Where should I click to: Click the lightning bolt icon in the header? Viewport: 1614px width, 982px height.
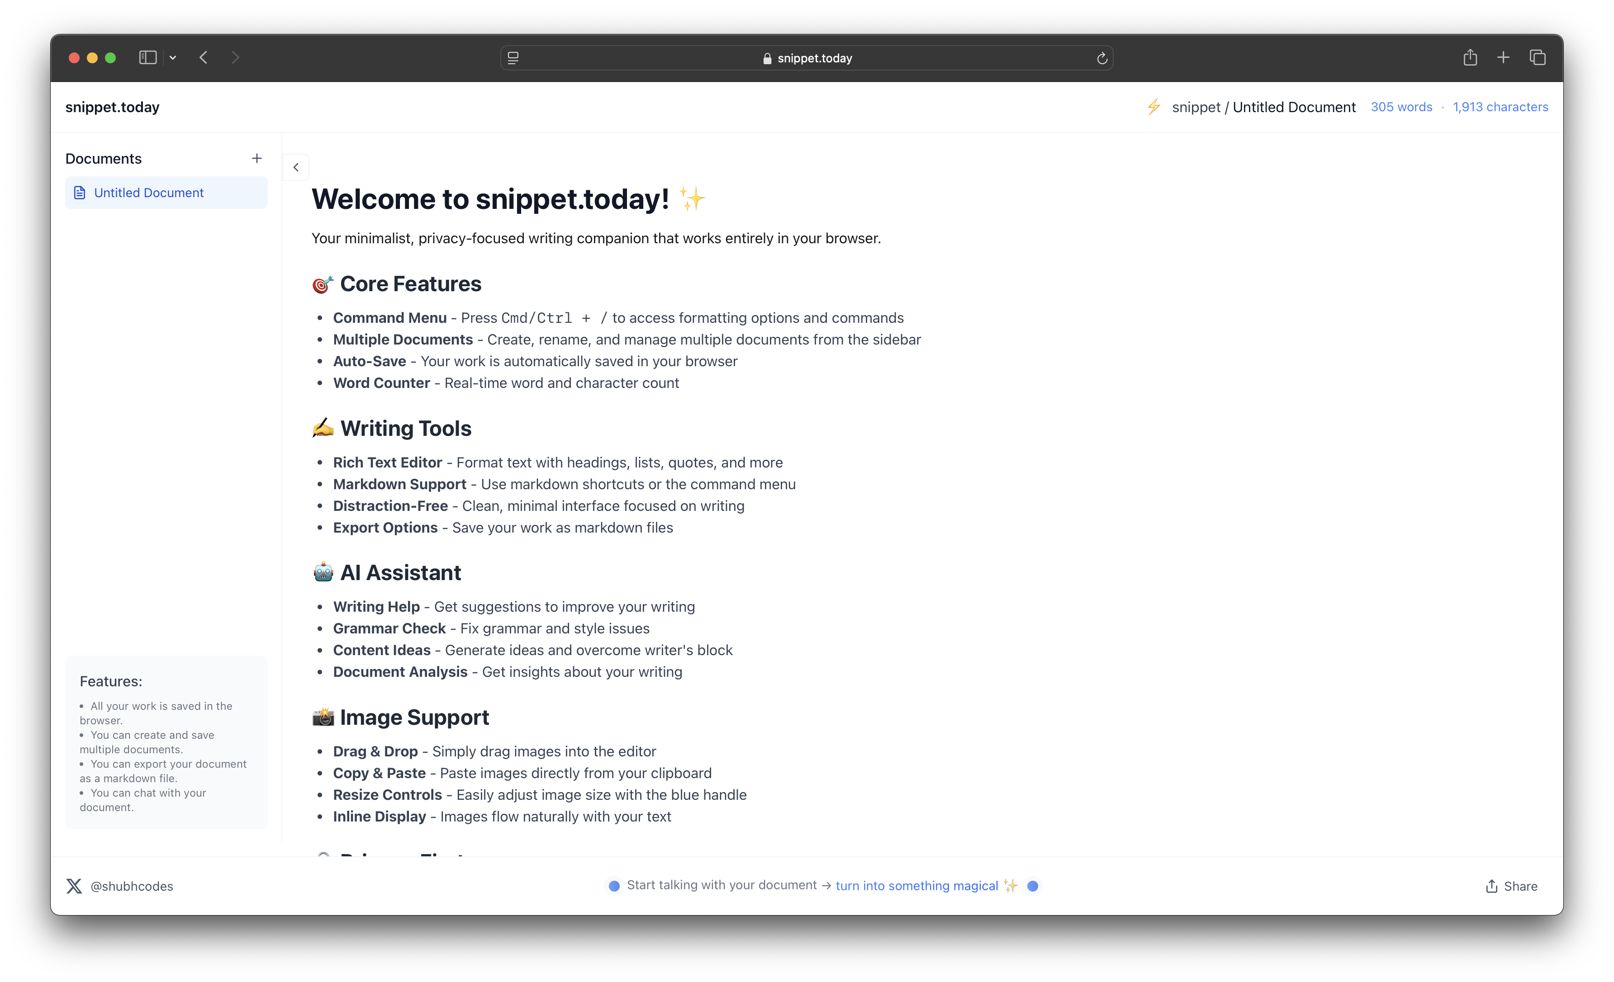tap(1154, 107)
